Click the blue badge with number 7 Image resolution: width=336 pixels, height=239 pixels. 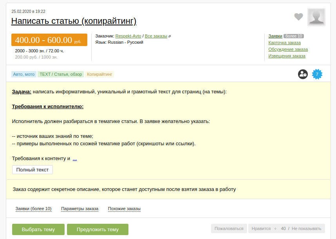317,74
